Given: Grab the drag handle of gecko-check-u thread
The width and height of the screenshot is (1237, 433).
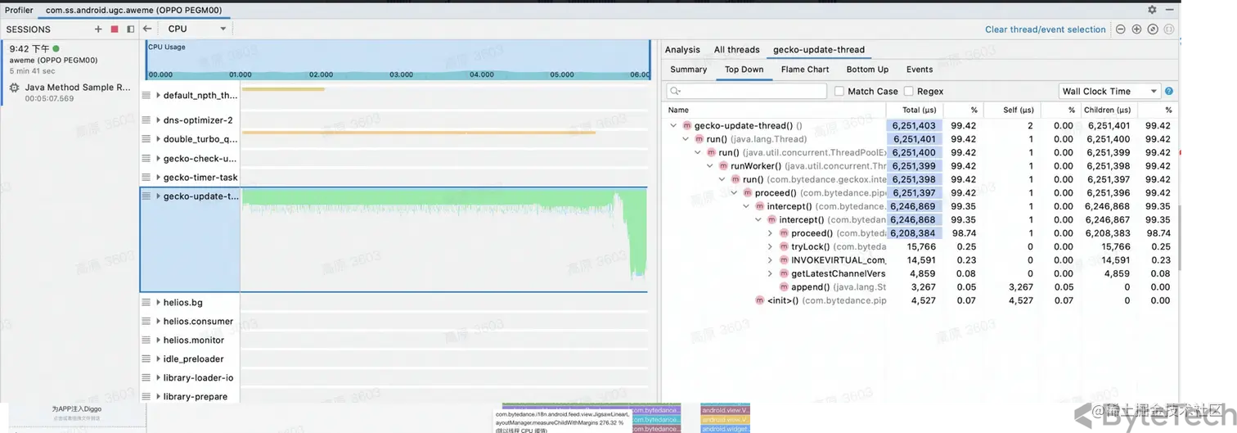Looking at the screenshot, I should 146,158.
